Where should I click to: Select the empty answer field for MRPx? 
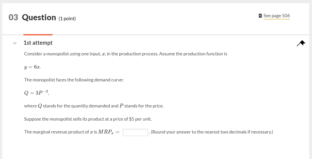(135, 132)
